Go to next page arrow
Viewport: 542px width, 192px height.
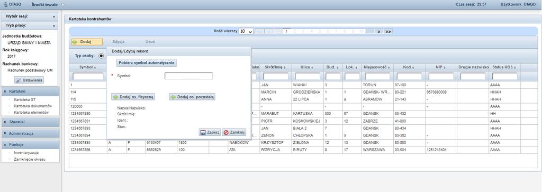[379, 31]
